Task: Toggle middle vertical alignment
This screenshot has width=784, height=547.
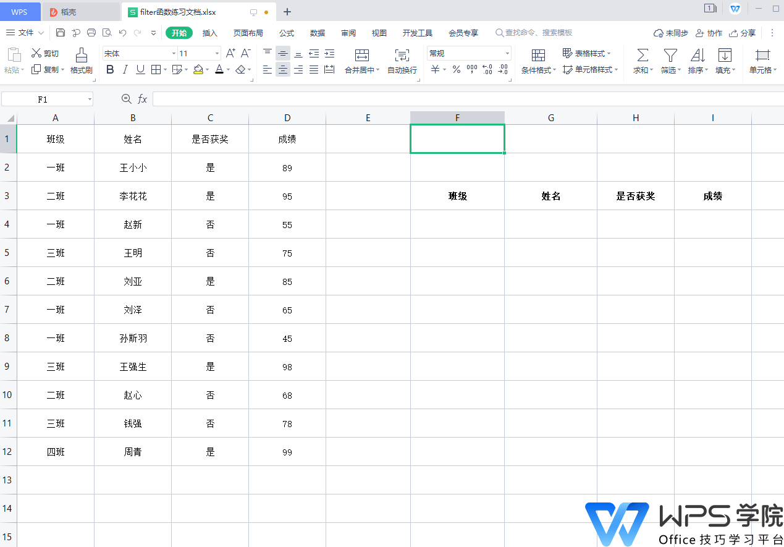Action: point(283,54)
